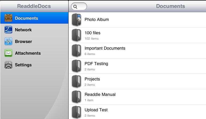Click the search field with magnifier

pos(79,6)
